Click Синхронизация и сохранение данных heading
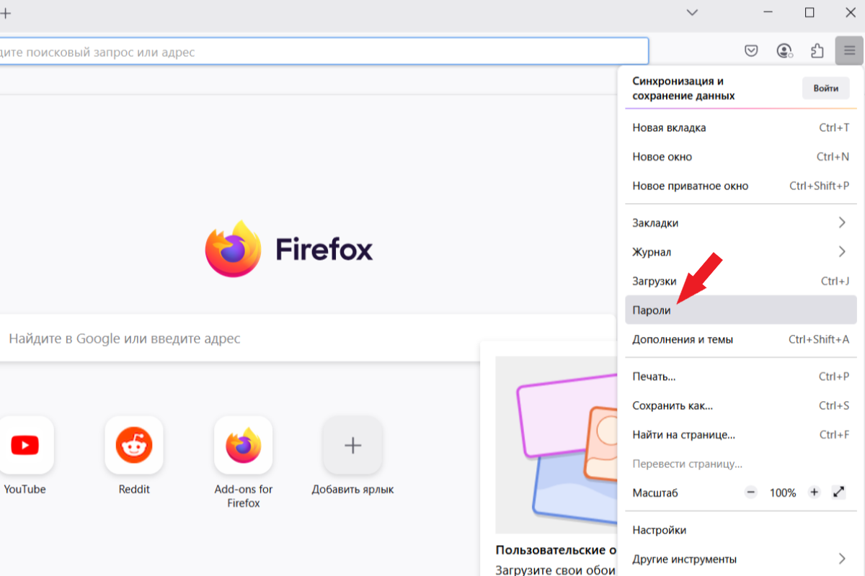Viewport: 865px width, 576px height. pos(683,89)
